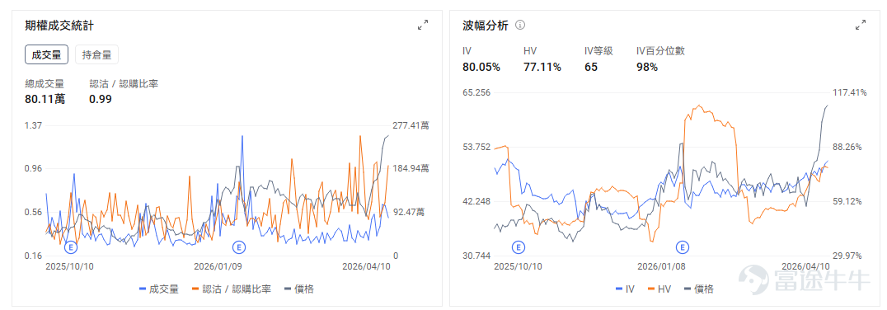Image resolution: width=887 pixels, height=310 pixels.
Task: Click the IV等級 value 65
Action: [x=590, y=68]
